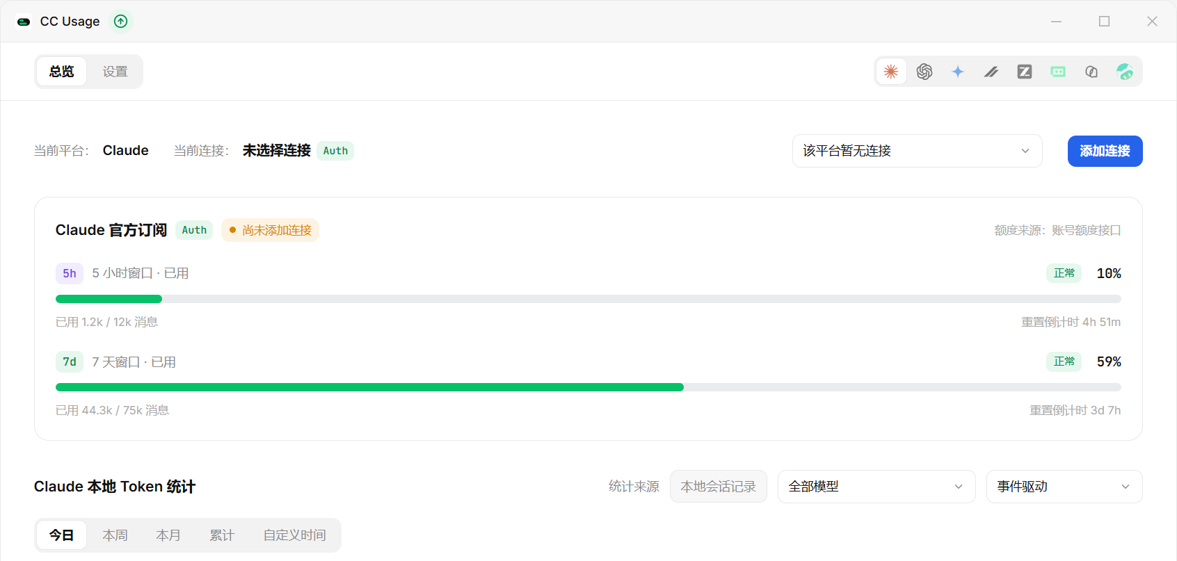Click the Auth tag beside Claude 官方订阅
The width and height of the screenshot is (1177, 561).
pyautogui.click(x=194, y=230)
